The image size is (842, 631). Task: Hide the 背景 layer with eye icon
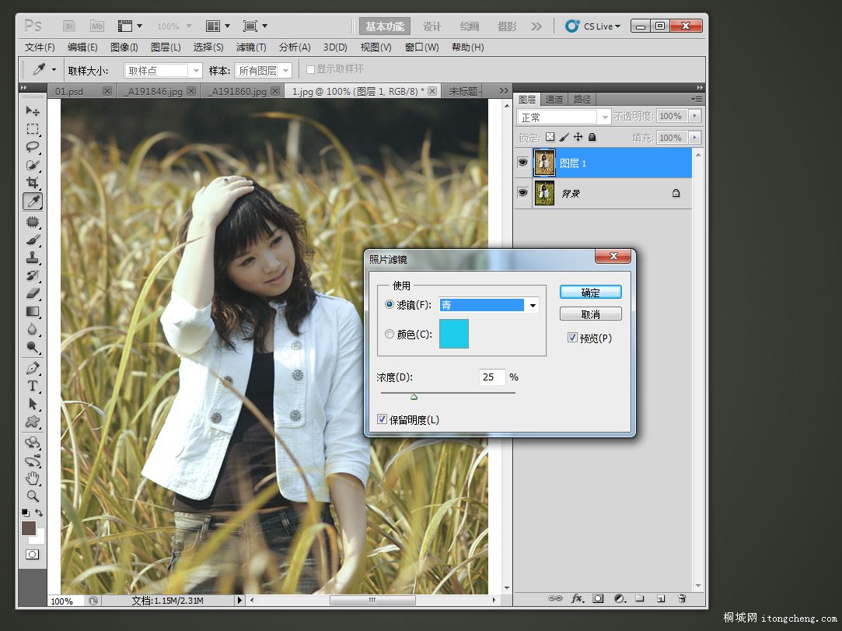(522, 193)
